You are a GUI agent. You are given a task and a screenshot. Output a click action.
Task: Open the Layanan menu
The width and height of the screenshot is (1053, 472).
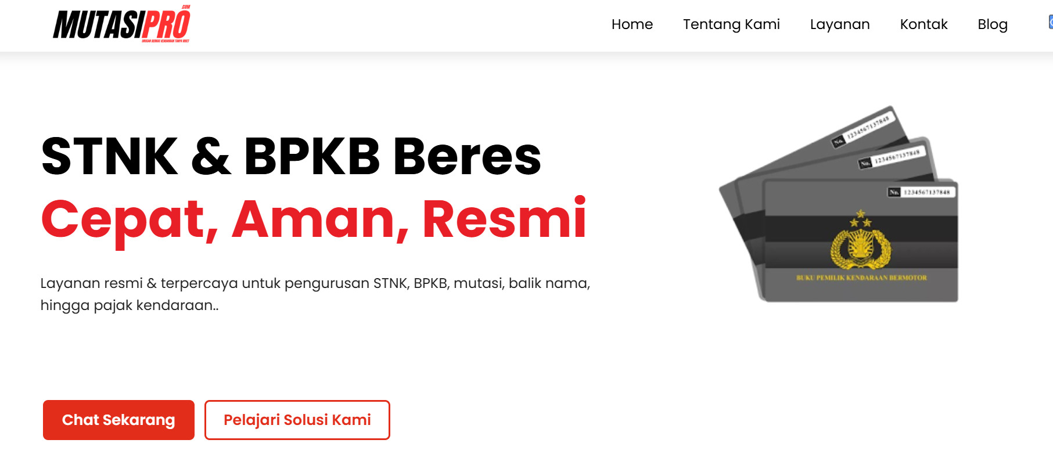[840, 24]
